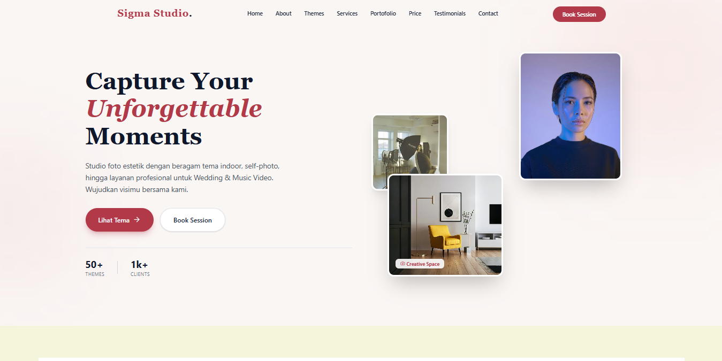Click the 50+ Themes statistic

[95, 268]
